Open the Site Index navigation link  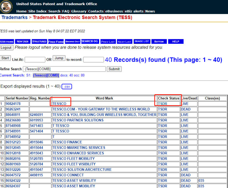37,11
